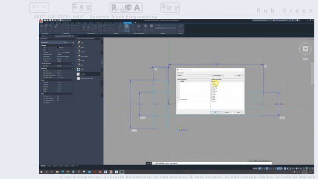The image size is (318, 179).
Task: Click the AutoCAD icon in the taskbar
Action: (x=111, y=172)
